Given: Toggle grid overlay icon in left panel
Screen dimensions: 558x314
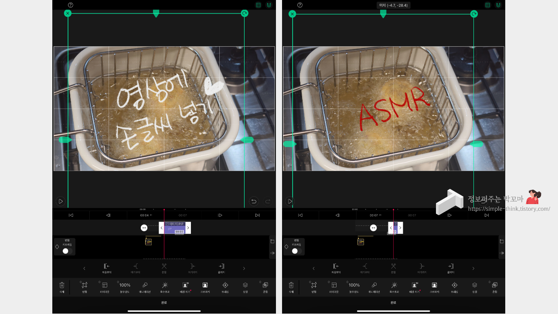Looking at the screenshot, I should tap(259, 5).
